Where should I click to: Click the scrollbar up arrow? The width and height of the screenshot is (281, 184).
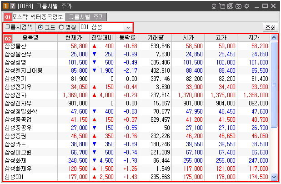tap(274, 38)
